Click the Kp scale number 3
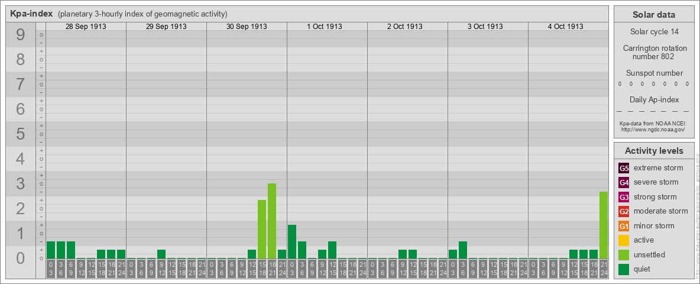Image resolution: width=700 pixels, height=284 pixels. coord(21,183)
